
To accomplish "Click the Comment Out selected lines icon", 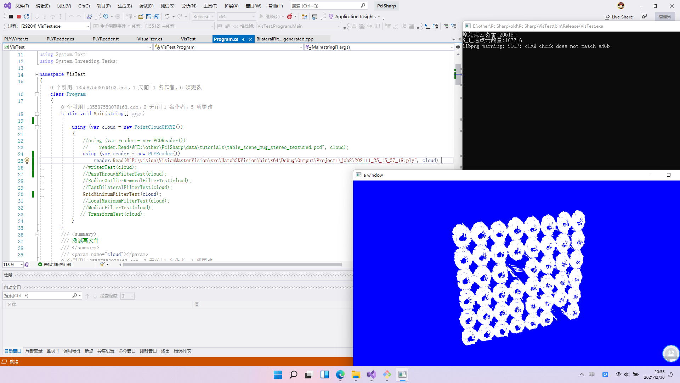I will click(x=445, y=26).
